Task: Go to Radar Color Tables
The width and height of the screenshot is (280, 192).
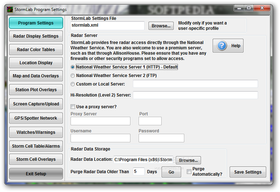Action: click(x=36, y=50)
